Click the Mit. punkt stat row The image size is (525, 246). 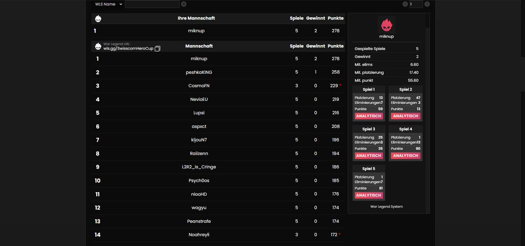point(386,80)
